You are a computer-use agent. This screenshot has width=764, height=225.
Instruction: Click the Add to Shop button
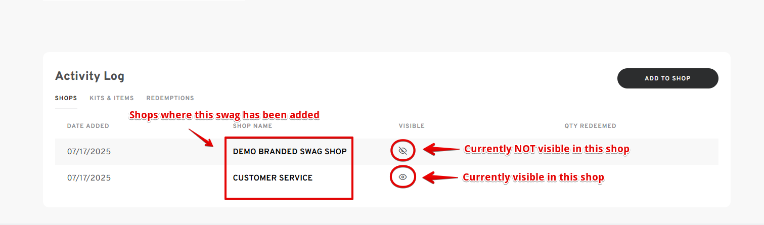click(667, 78)
